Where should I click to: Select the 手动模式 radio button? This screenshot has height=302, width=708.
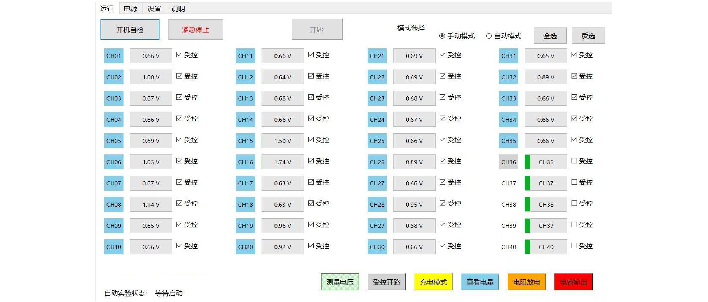442,36
